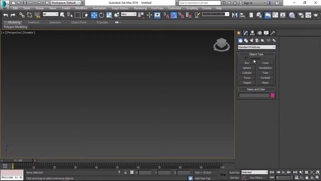Open the Rendering menu
Viewport: 321px width, 181px height.
pyautogui.click(x=140, y=8)
